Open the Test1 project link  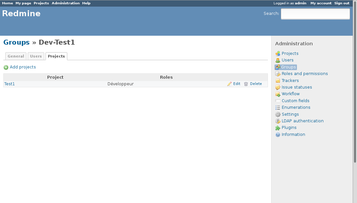[x=9, y=84]
